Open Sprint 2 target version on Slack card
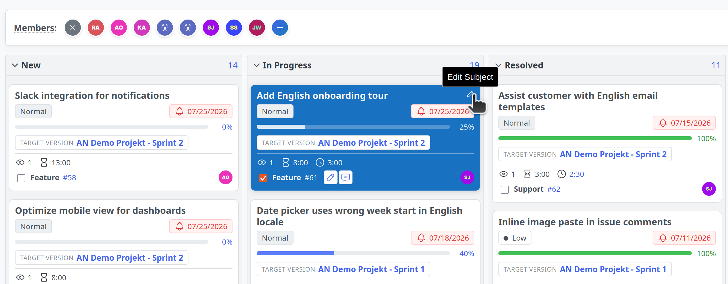 point(130,143)
